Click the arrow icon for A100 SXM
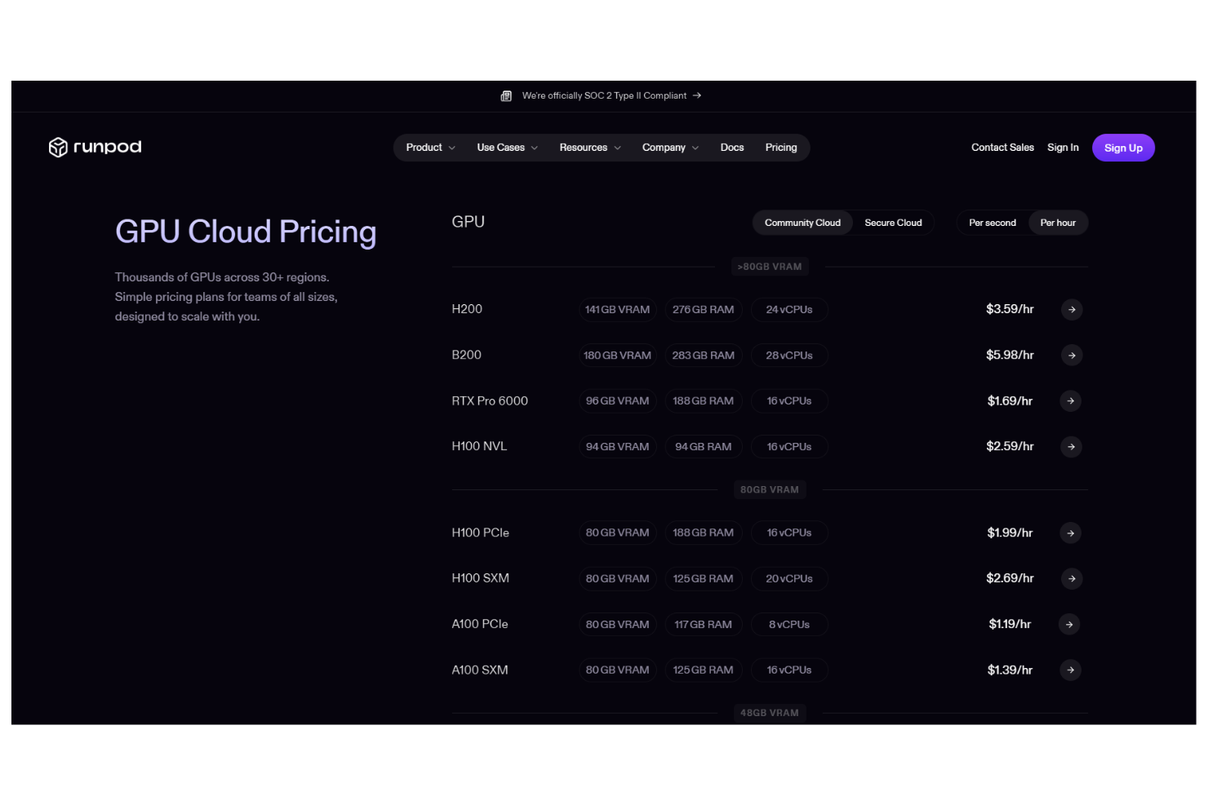The width and height of the screenshot is (1208, 805). [x=1070, y=670]
